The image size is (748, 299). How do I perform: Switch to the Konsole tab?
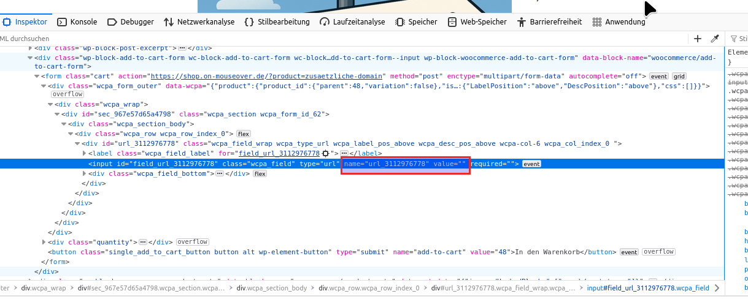tap(77, 21)
